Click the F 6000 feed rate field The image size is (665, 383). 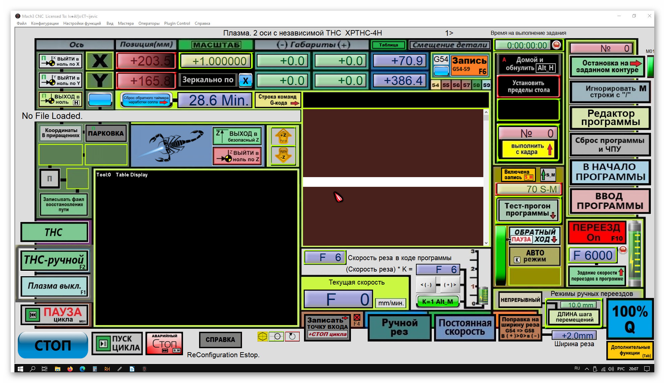593,255
